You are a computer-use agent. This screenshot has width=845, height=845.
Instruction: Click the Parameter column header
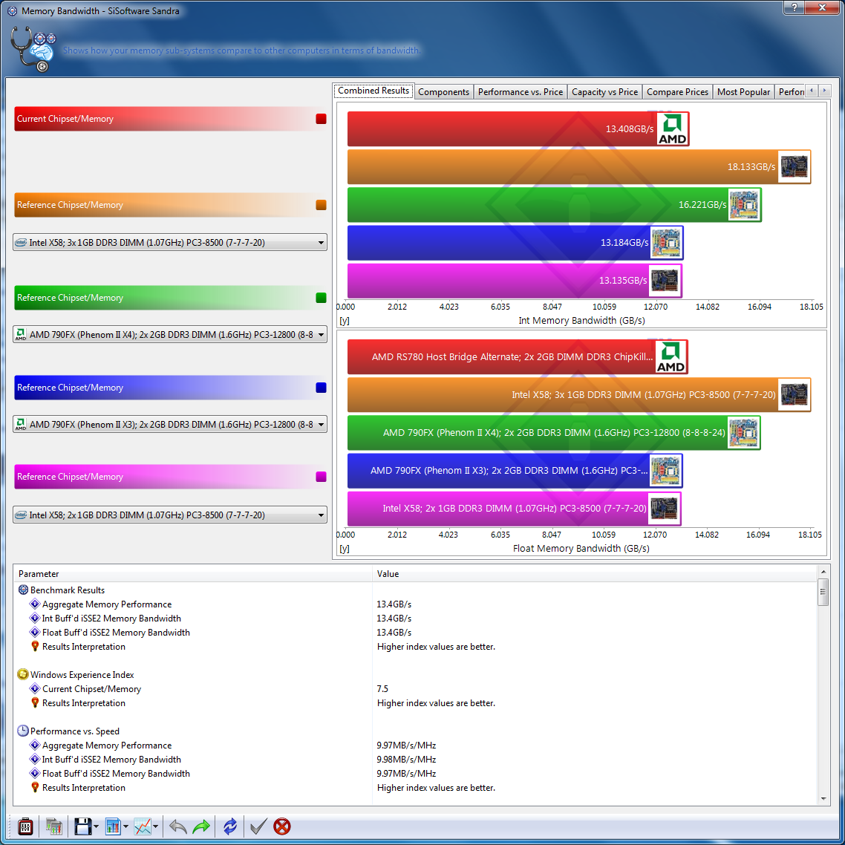click(x=193, y=574)
